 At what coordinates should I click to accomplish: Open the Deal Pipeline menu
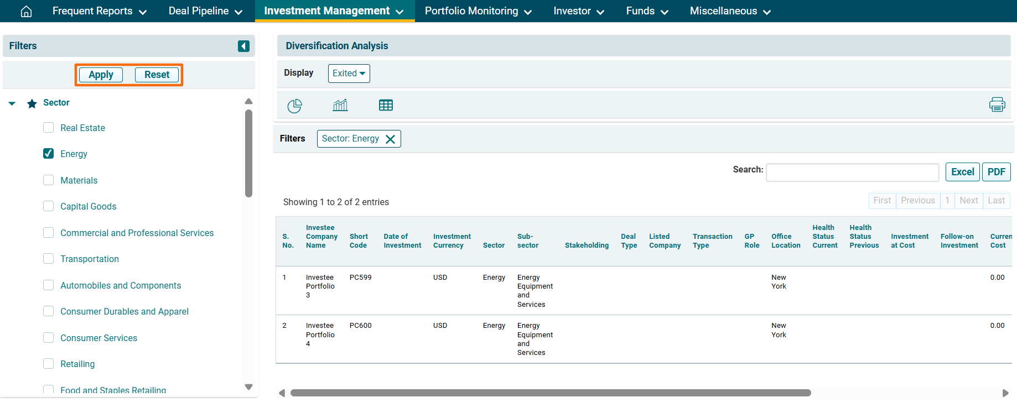pos(205,11)
